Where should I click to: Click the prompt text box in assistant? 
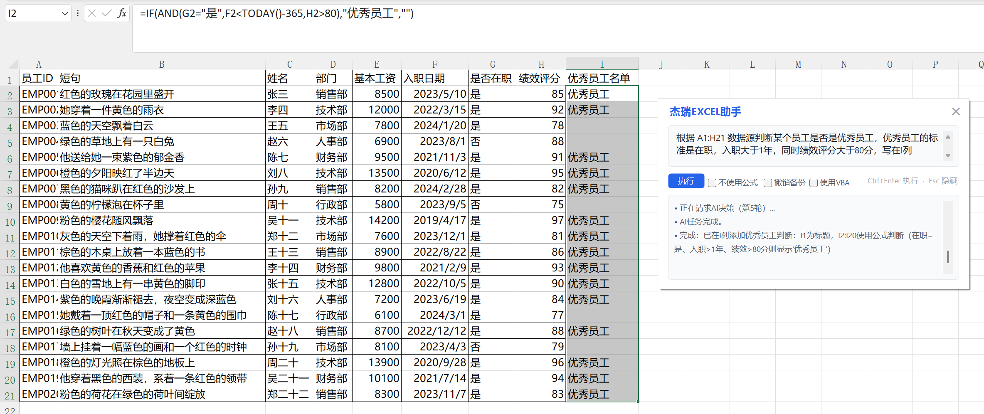(x=806, y=145)
